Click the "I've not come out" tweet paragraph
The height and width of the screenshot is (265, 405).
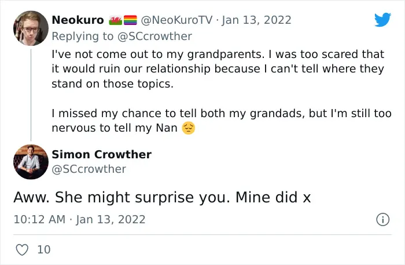[218, 69]
